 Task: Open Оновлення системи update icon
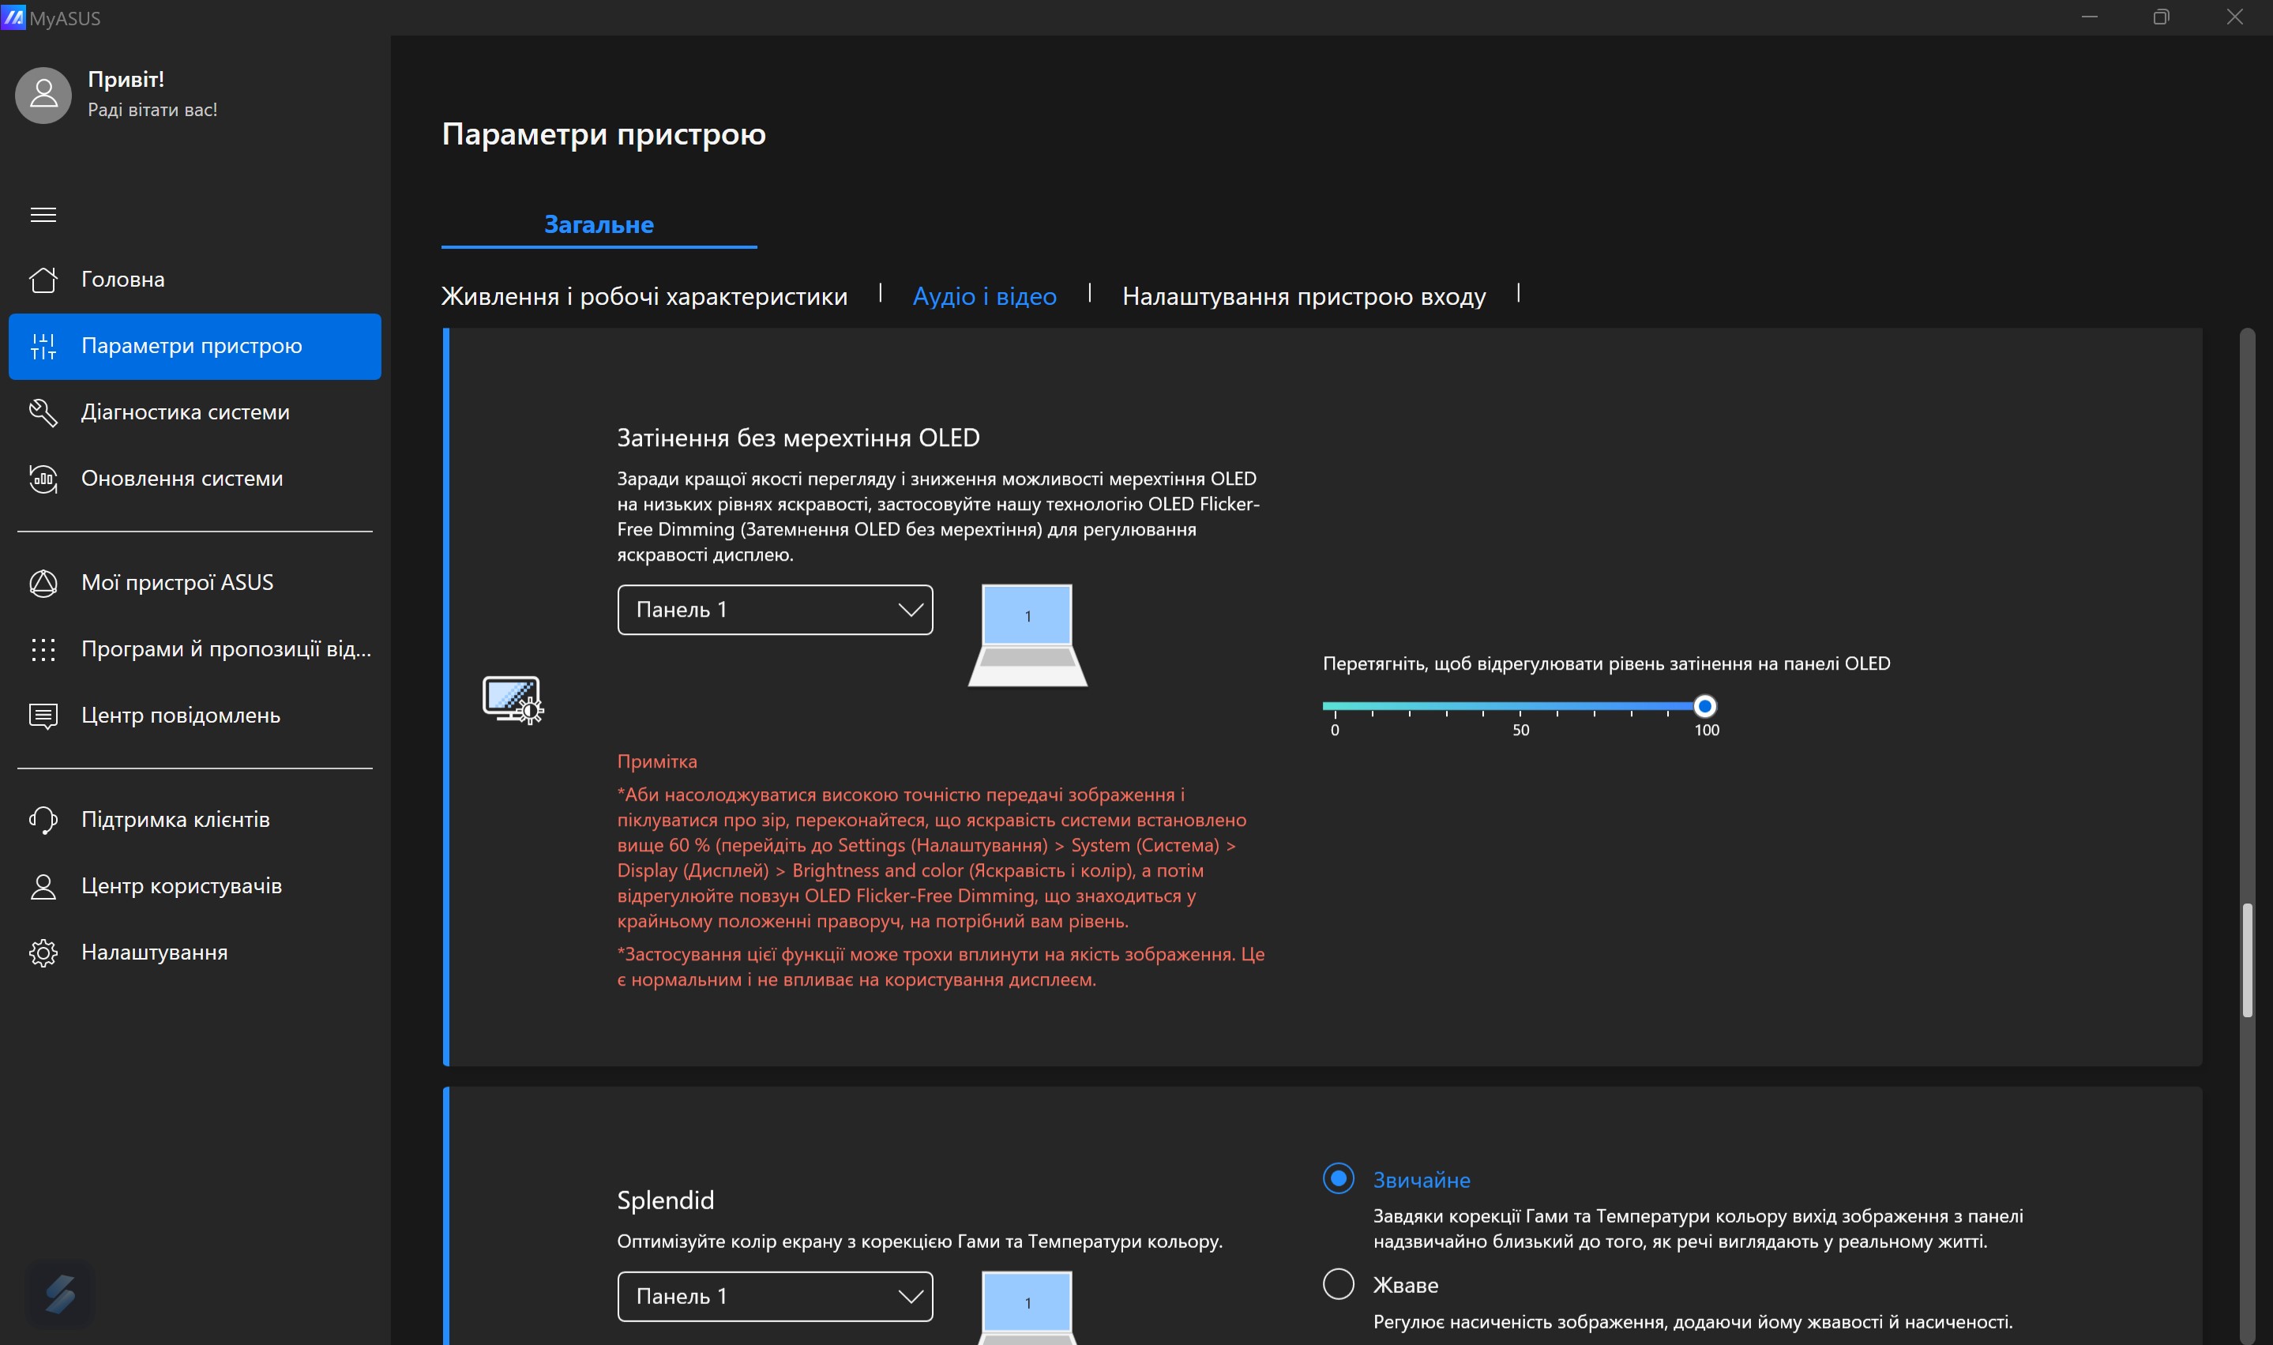43,479
